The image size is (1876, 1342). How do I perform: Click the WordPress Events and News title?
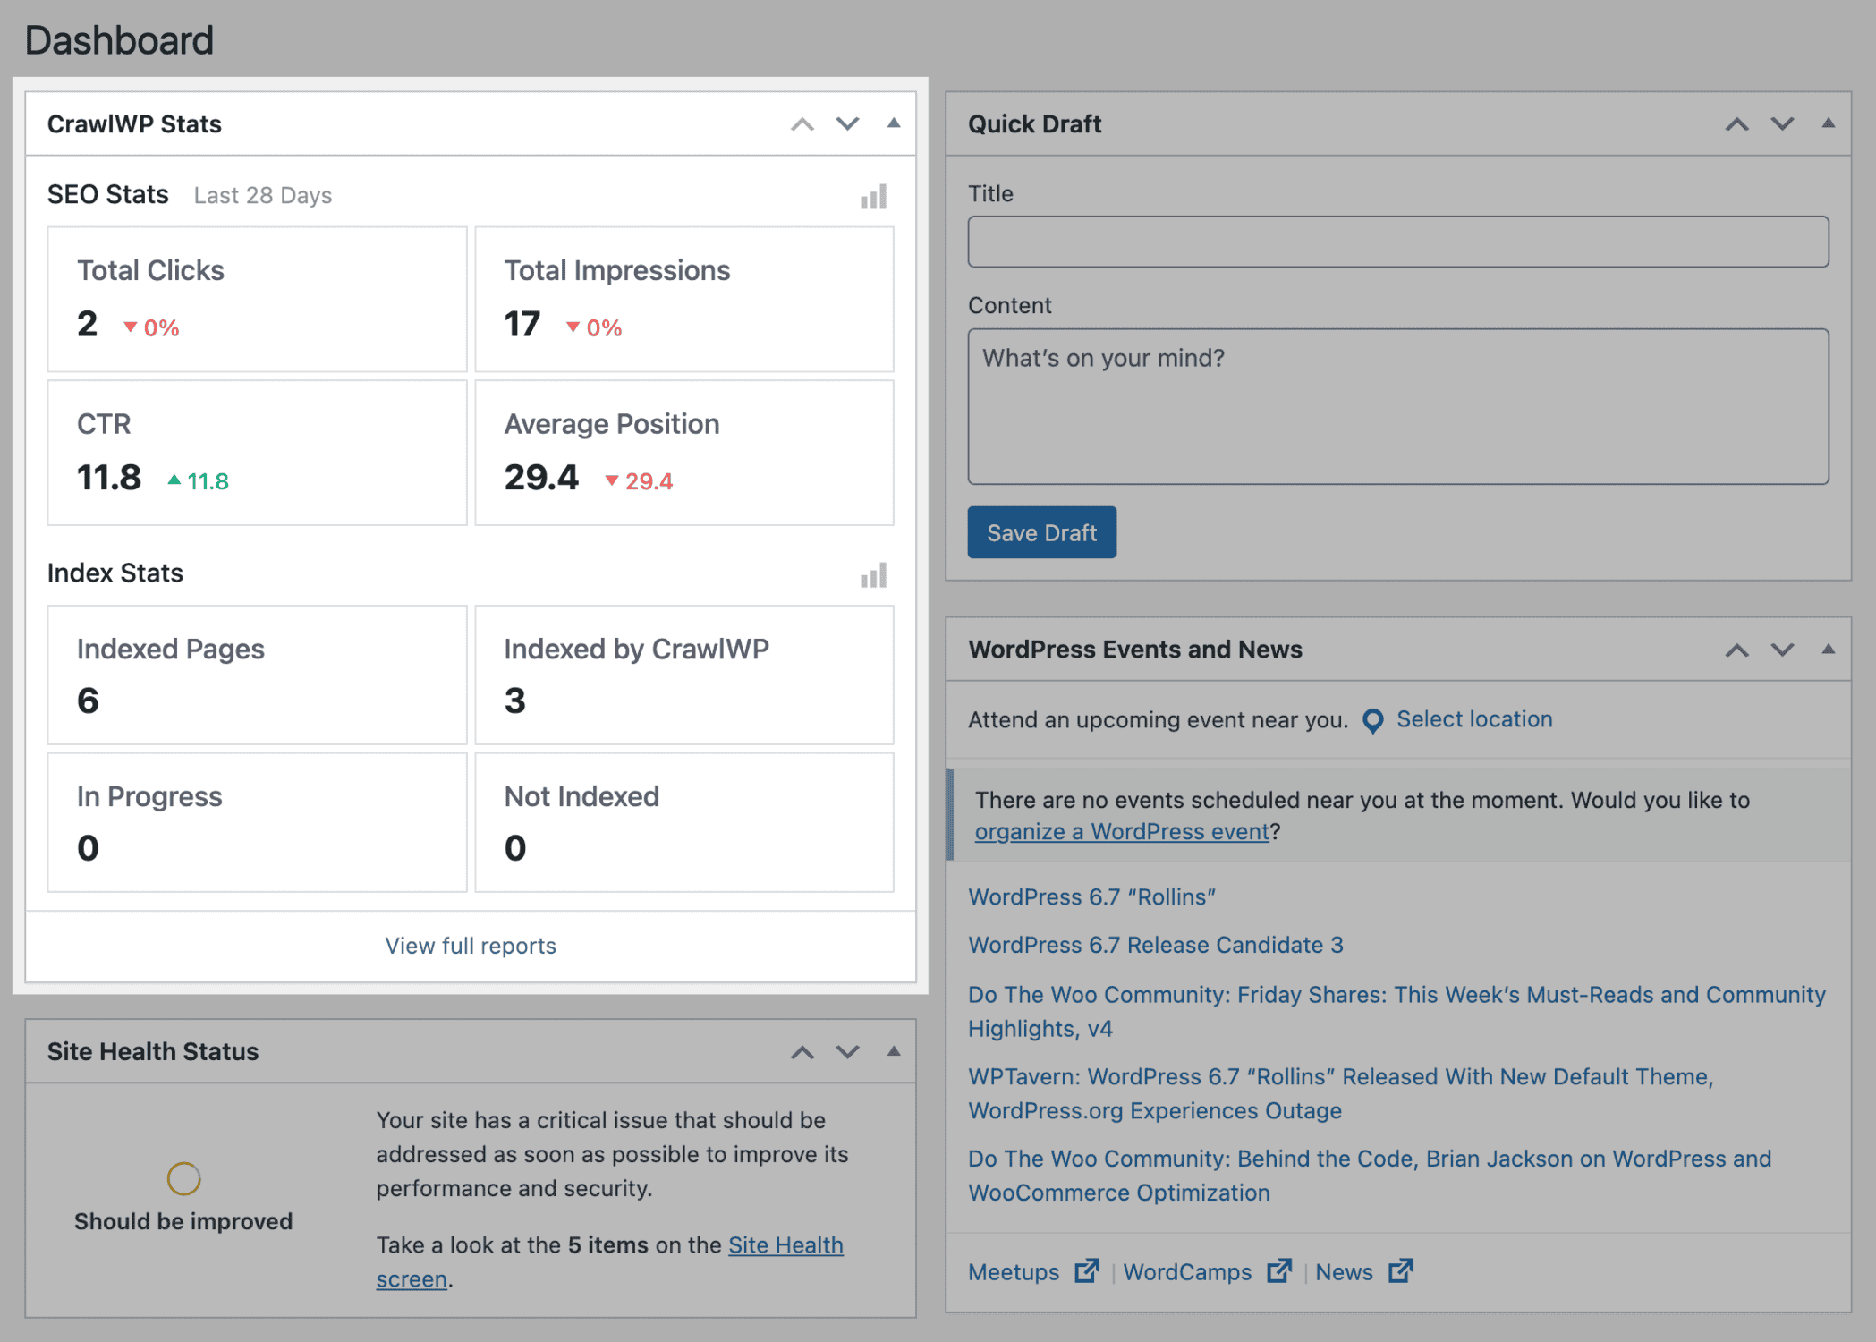click(x=1135, y=649)
